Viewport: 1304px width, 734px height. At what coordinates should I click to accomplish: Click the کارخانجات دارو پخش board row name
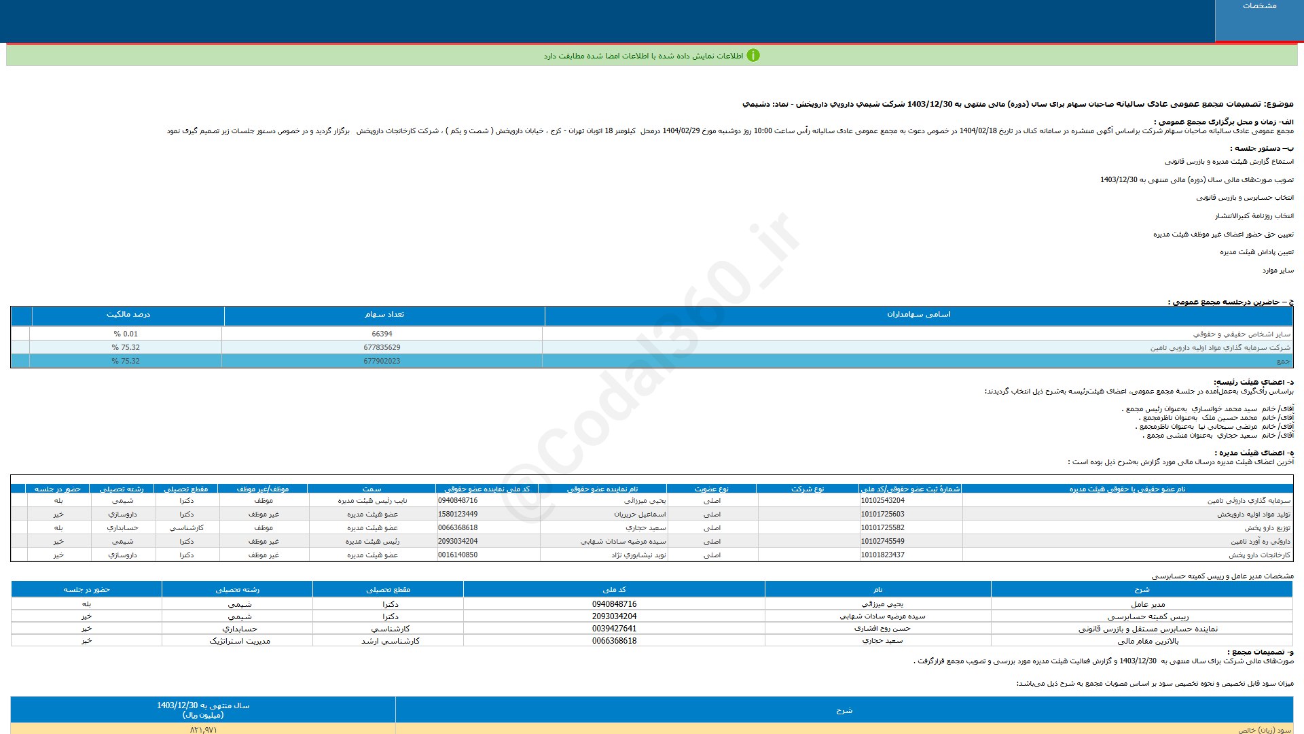click(x=1258, y=555)
